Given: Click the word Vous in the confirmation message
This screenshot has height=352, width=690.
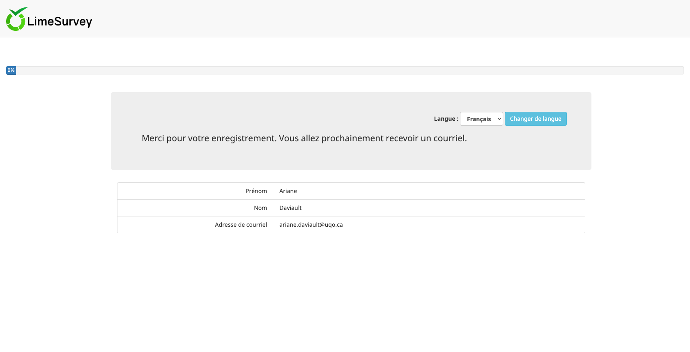Looking at the screenshot, I should 289,138.
